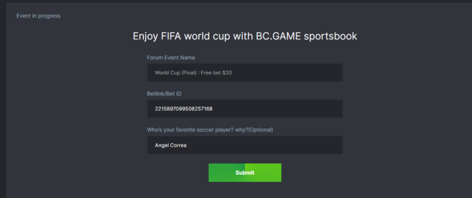Click "Free bet $20" in the event name field
The image size is (472, 198).
[x=216, y=73]
